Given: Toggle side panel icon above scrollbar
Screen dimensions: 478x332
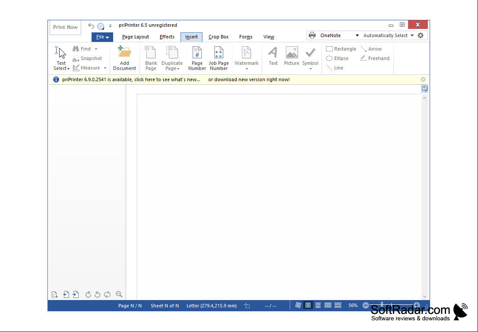Looking at the screenshot, I should [x=424, y=89].
